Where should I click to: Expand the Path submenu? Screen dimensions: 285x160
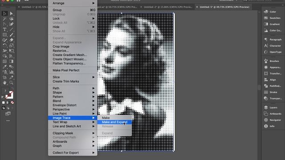(73, 88)
